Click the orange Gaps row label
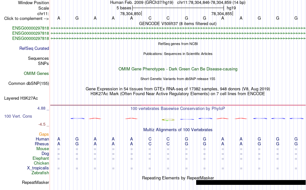This screenshot has height=190, width=306. click(x=44, y=134)
